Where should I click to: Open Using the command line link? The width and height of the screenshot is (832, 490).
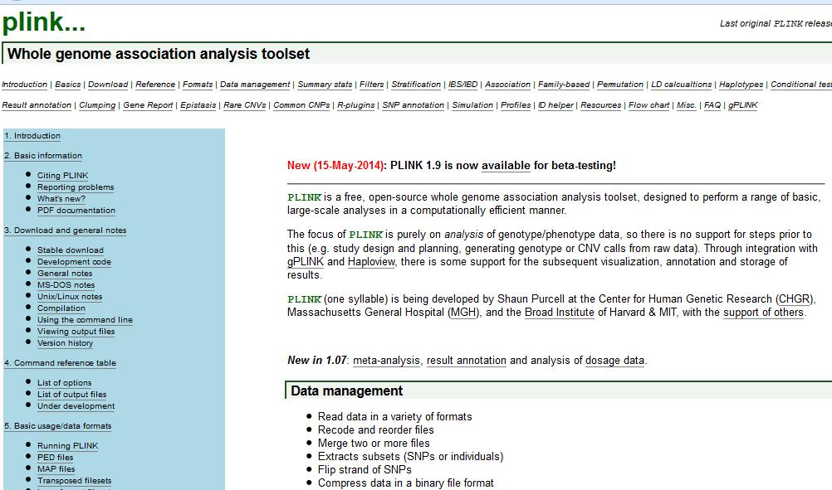click(85, 320)
